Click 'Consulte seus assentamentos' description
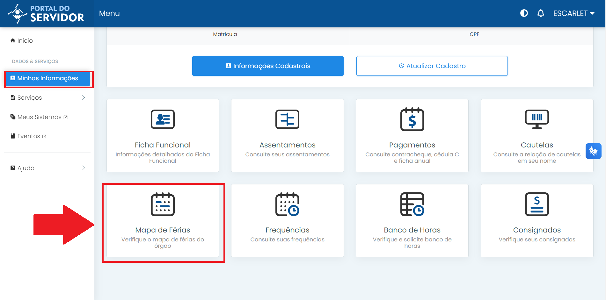The width and height of the screenshot is (606, 300). [287, 154]
